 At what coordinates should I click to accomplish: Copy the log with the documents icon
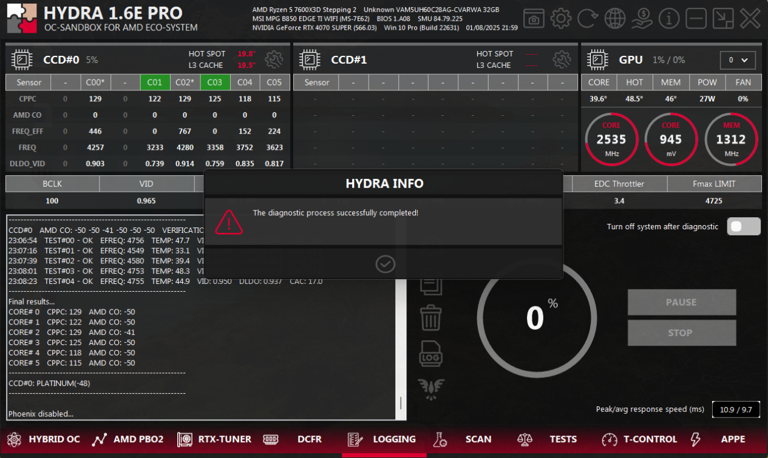(x=430, y=284)
